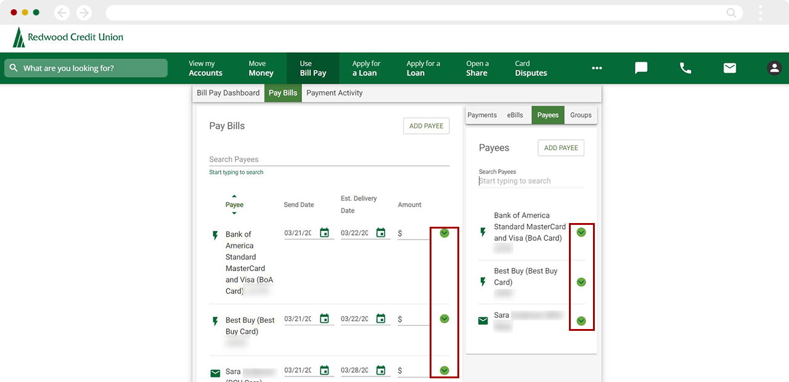The image size is (789, 382).
Task: Click the lightning bolt icon beside Bank of America in Pay Bills
Action: pyautogui.click(x=215, y=235)
